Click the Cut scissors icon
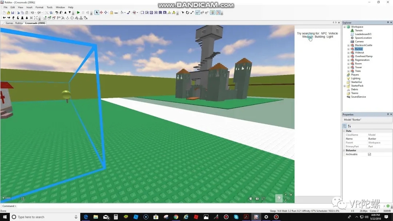This screenshot has height=221, width=393. (x=18, y=12)
